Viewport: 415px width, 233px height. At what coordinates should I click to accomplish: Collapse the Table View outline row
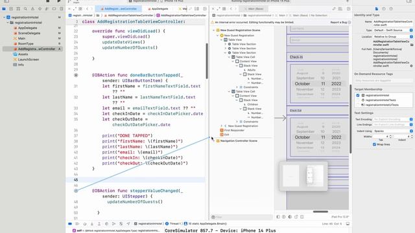222,39
